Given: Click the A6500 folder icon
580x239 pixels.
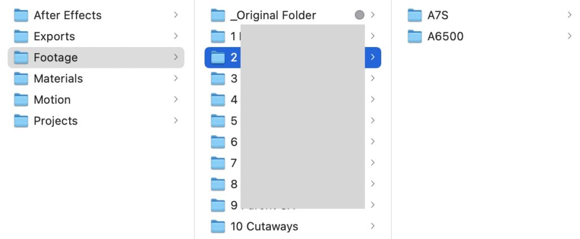Looking at the screenshot, I should click(x=415, y=37).
